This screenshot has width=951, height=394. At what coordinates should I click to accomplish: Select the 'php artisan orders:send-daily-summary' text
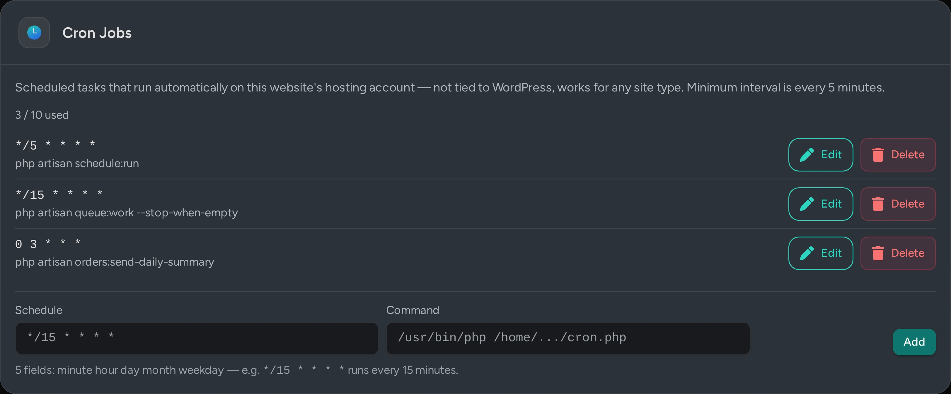115,262
